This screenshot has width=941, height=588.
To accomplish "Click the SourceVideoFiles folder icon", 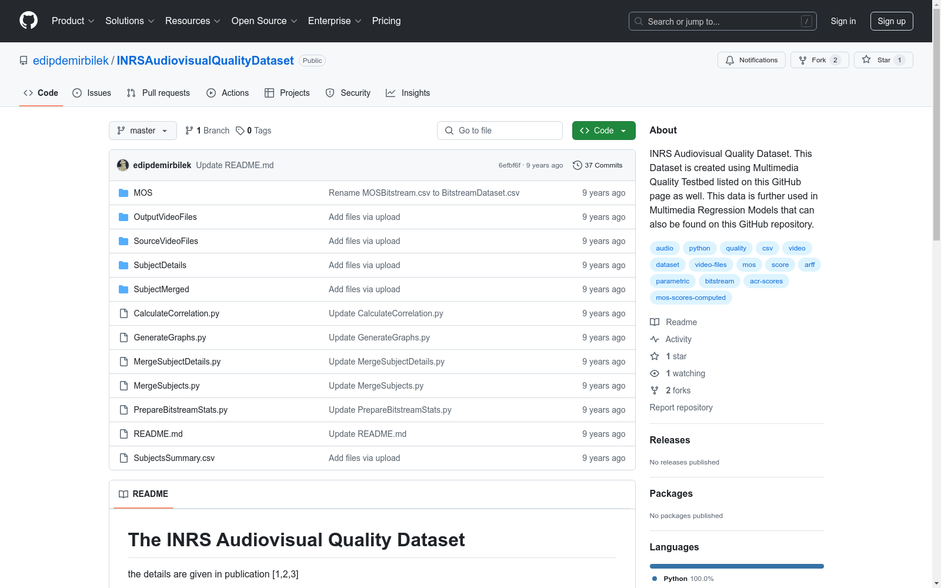I will 124,241.
